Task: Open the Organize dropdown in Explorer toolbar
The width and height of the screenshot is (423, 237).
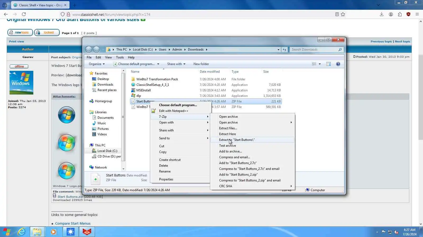Action: coord(97,64)
